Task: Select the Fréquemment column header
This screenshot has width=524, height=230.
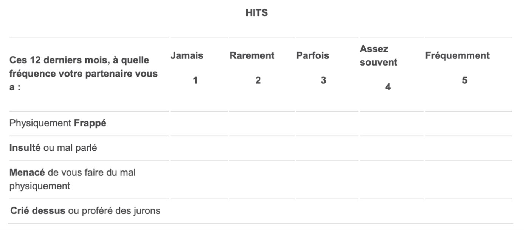Action: [x=457, y=56]
